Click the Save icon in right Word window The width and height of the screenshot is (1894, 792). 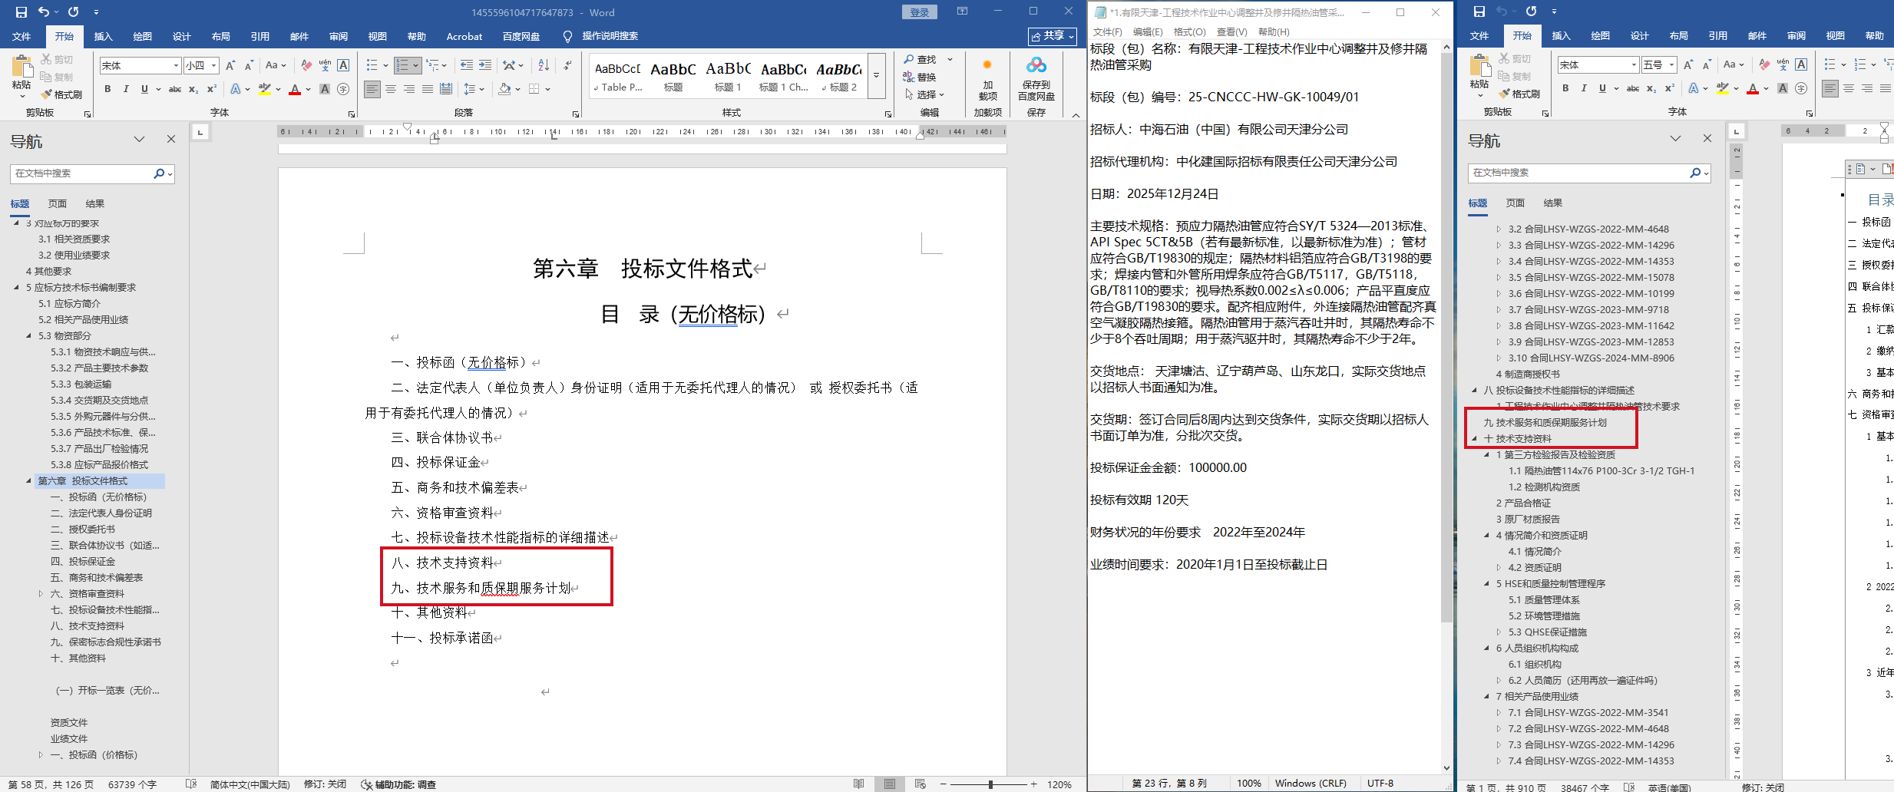[1479, 12]
